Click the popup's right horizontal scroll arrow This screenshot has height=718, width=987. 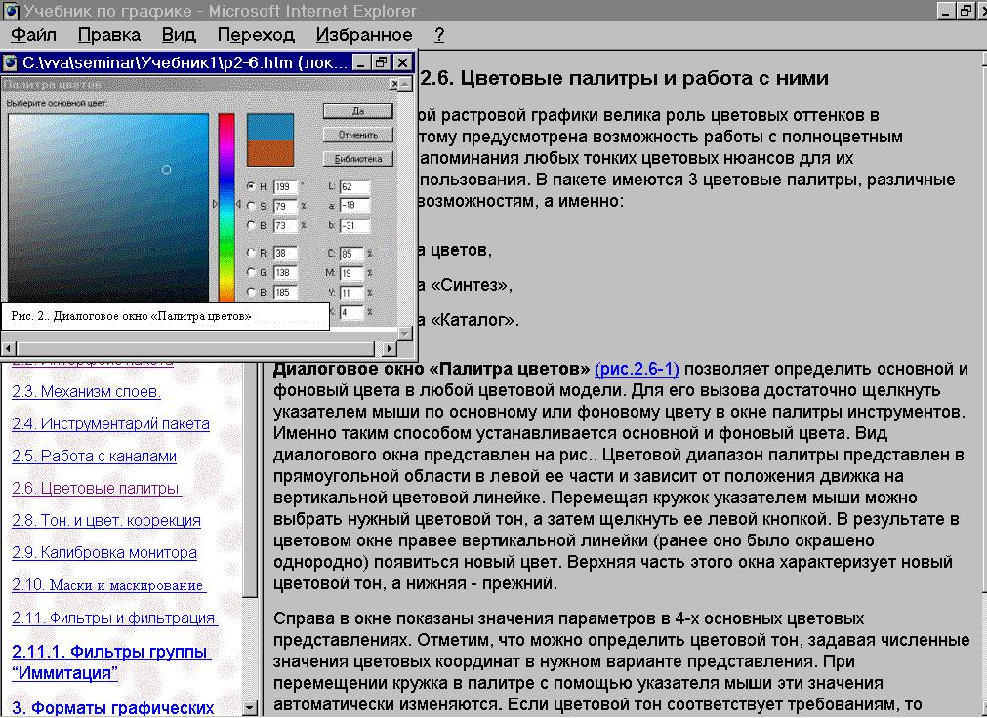click(390, 348)
